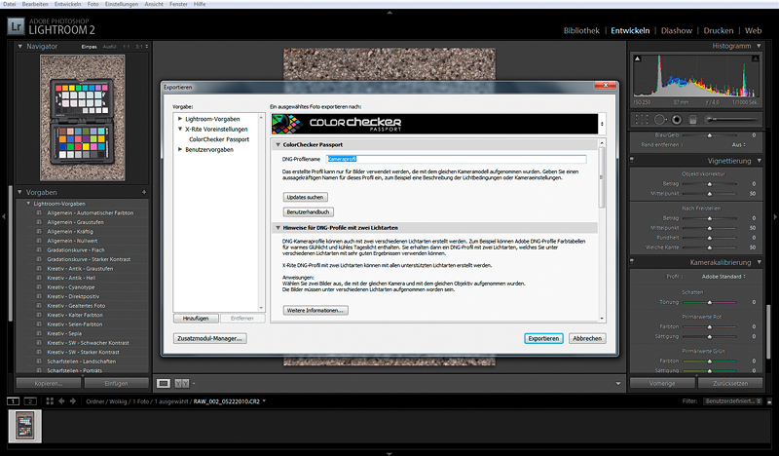Image resolution: width=779 pixels, height=456 pixels.
Task: Click Weitere Informationen button
Action: click(315, 310)
